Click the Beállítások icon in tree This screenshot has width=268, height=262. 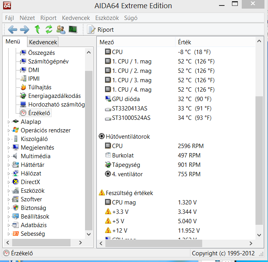[16, 217]
